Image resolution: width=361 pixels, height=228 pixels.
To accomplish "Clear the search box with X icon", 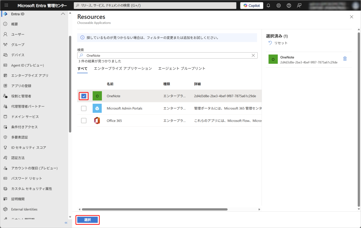I will (x=253, y=55).
